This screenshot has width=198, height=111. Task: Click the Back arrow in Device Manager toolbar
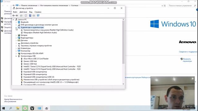14,15
